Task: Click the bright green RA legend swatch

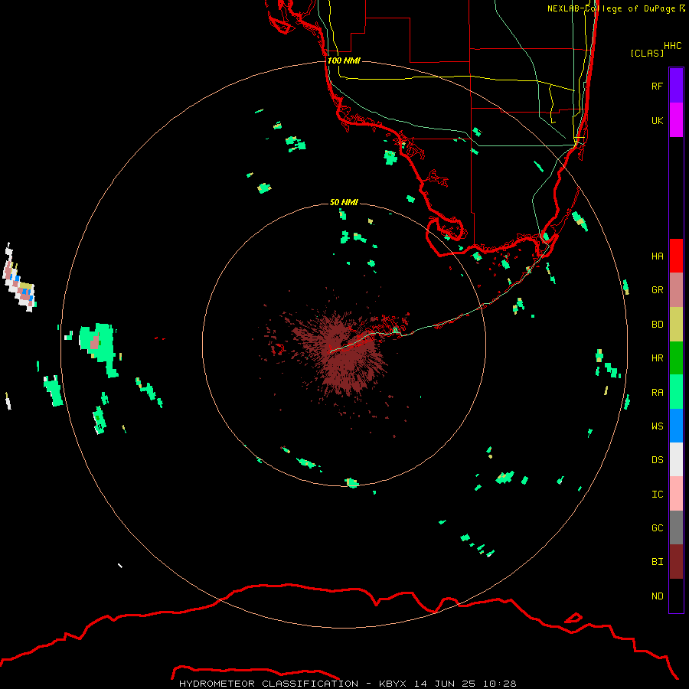Action: tap(676, 392)
